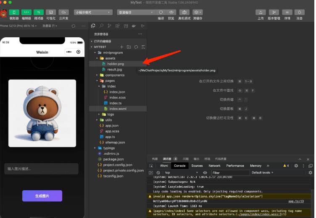The image size is (316, 218).
Task: Click the generate image button in simulator
Action: point(42,196)
